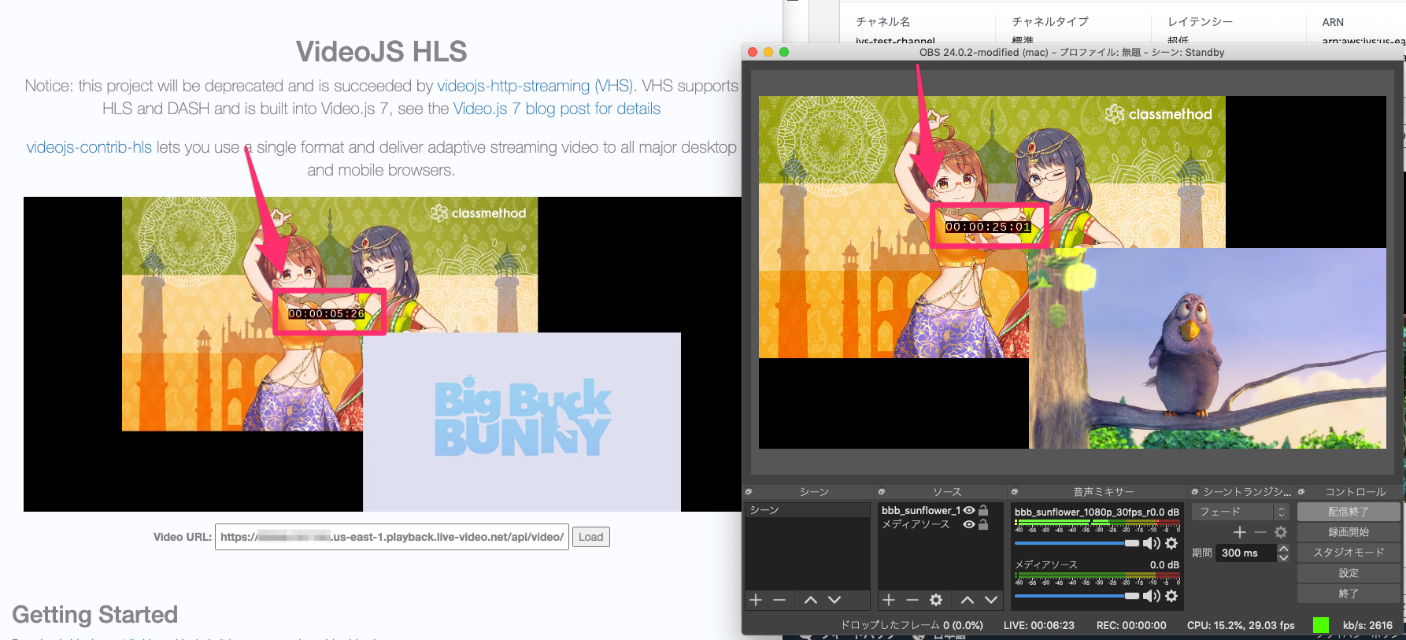Add a new scene in OBS
Viewport: 1406px width, 640px height.
pyautogui.click(x=756, y=600)
